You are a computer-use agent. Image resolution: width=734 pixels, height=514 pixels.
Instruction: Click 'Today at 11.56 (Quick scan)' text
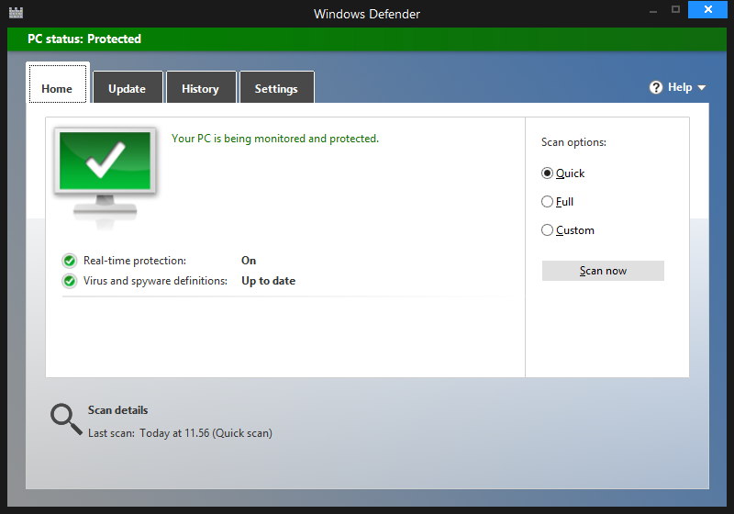(x=206, y=433)
